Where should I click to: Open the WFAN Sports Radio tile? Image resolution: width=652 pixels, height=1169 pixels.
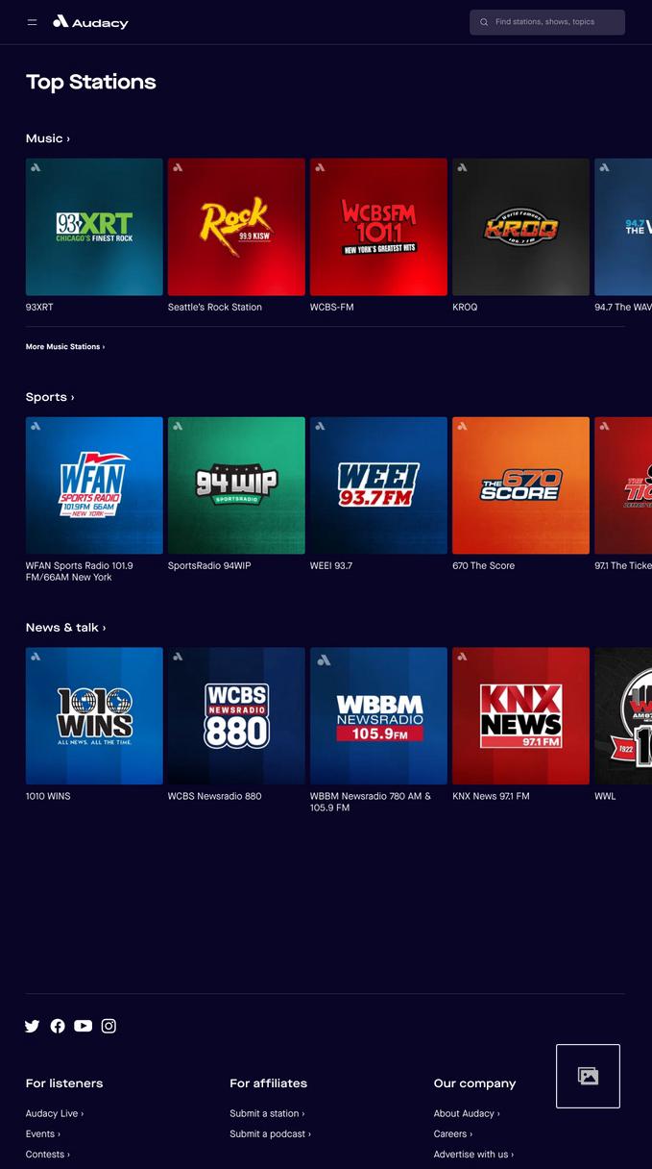point(94,485)
